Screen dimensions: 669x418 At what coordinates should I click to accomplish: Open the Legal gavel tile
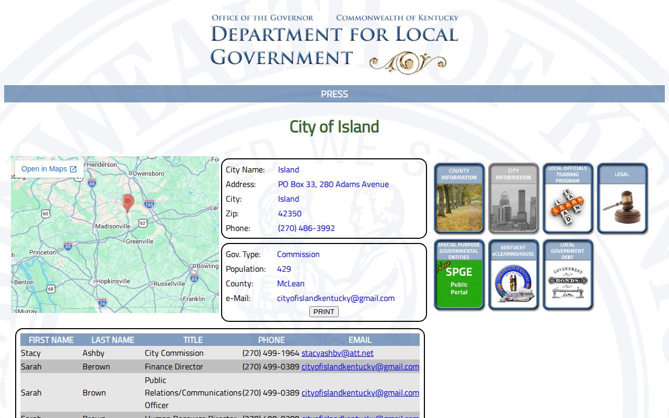pos(622,198)
